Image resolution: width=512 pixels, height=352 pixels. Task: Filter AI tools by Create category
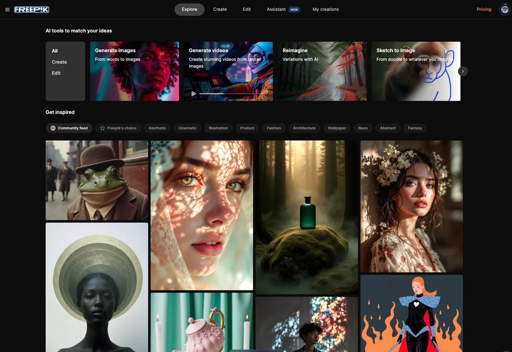pyautogui.click(x=59, y=62)
